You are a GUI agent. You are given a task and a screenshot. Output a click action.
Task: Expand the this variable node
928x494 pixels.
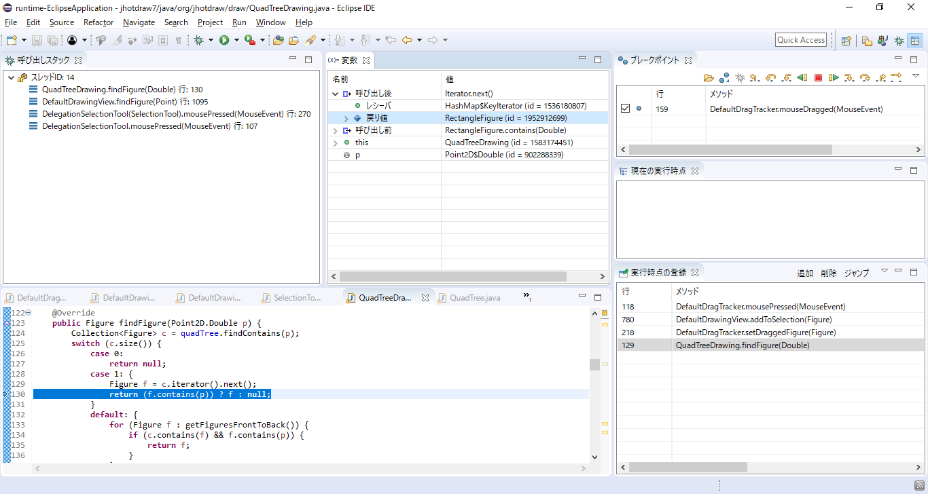pos(335,142)
